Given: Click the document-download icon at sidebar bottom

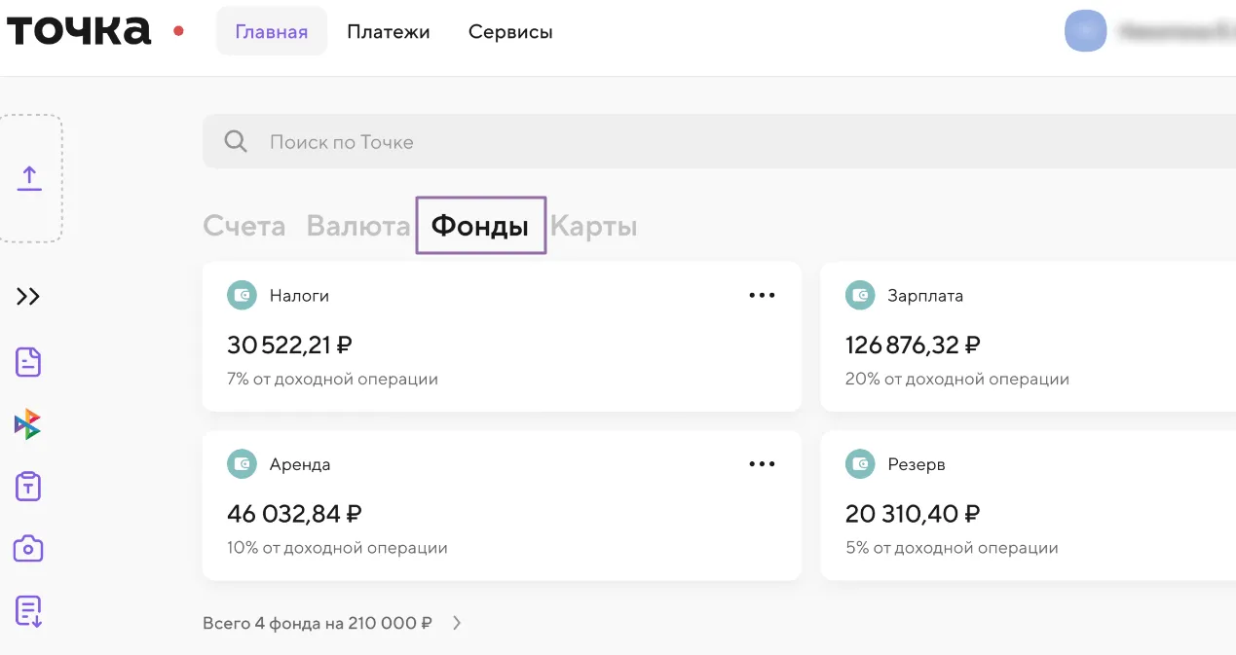Looking at the screenshot, I should tap(26, 610).
